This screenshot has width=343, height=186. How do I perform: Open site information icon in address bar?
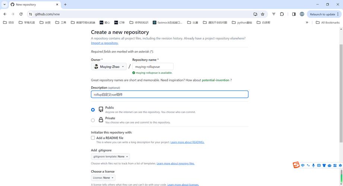click(x=31, y=14)
